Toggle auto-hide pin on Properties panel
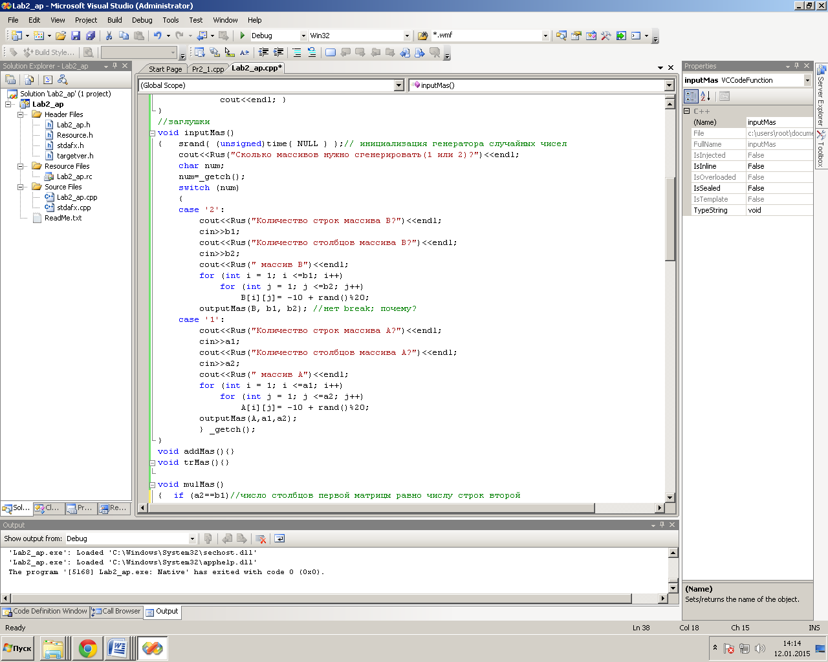Screen dimensions: 828x662 [x=797, y=66]
